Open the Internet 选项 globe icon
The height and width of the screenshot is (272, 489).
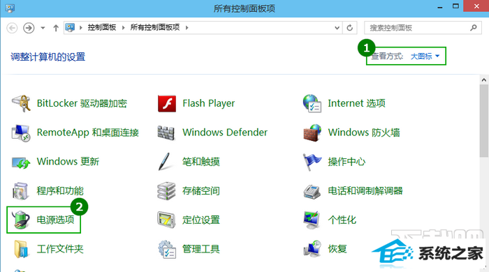point(312,103)
